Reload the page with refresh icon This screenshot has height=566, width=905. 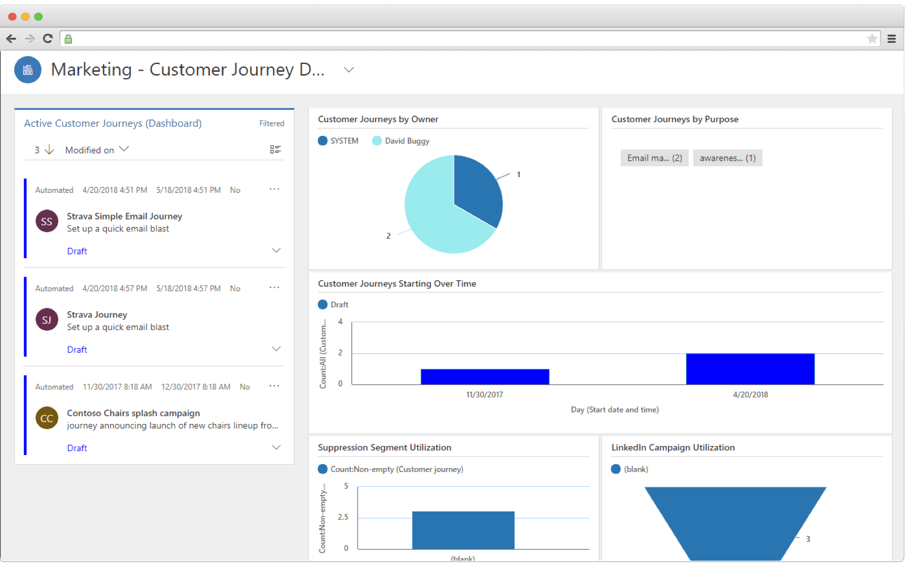click(48, 38)
